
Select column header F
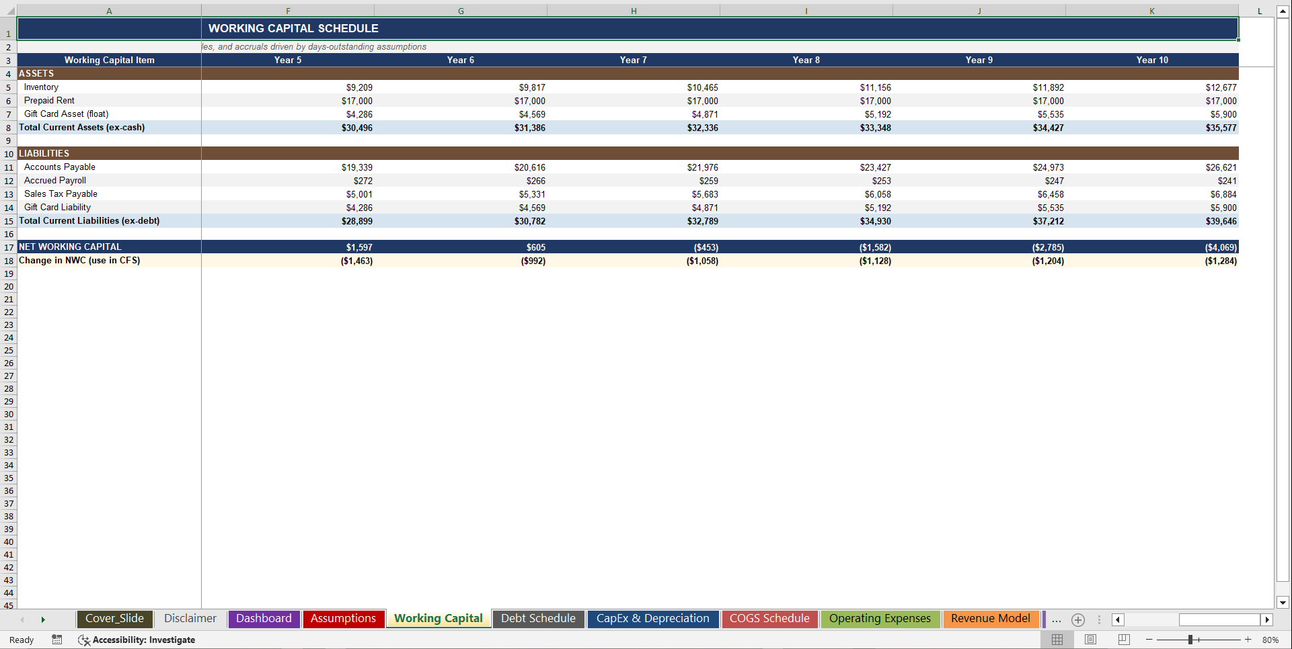288,11
